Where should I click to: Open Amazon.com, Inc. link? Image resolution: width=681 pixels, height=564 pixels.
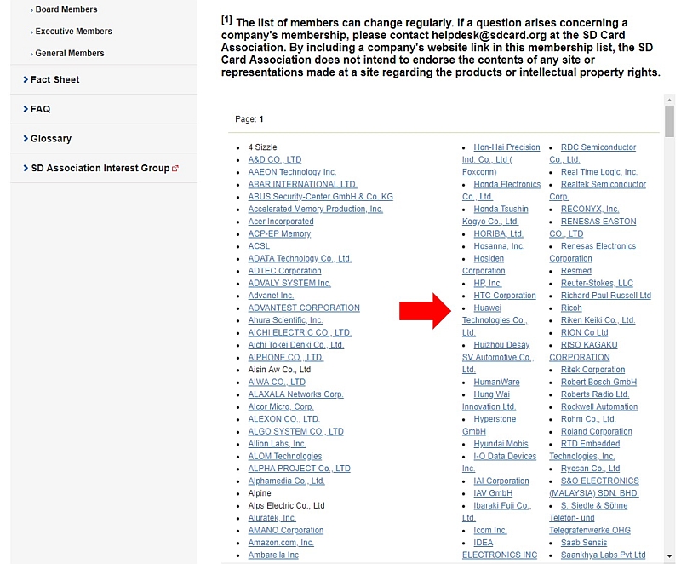click(x=281, y=543)
